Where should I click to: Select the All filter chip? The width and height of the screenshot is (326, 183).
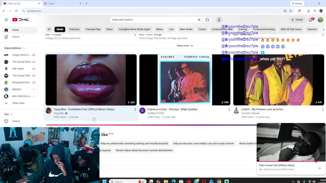coord(49,29)
